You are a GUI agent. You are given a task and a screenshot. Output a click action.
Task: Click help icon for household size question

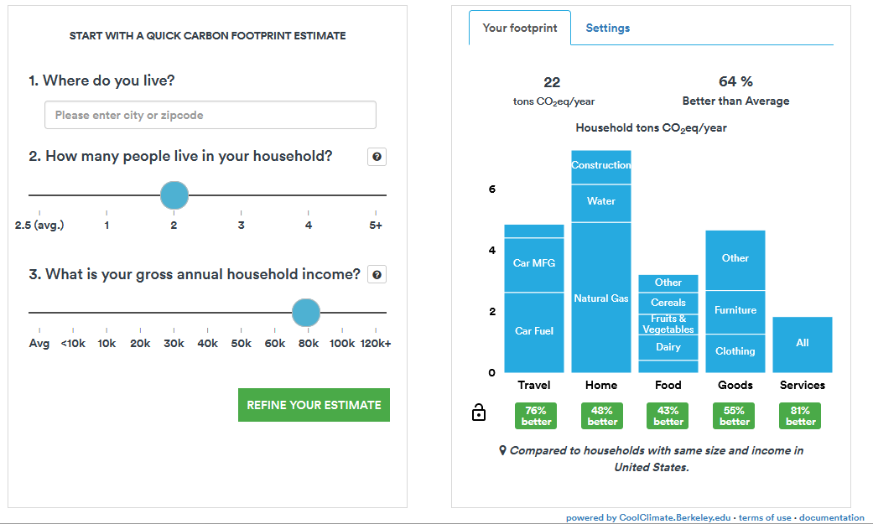click(x=377, y=157)
